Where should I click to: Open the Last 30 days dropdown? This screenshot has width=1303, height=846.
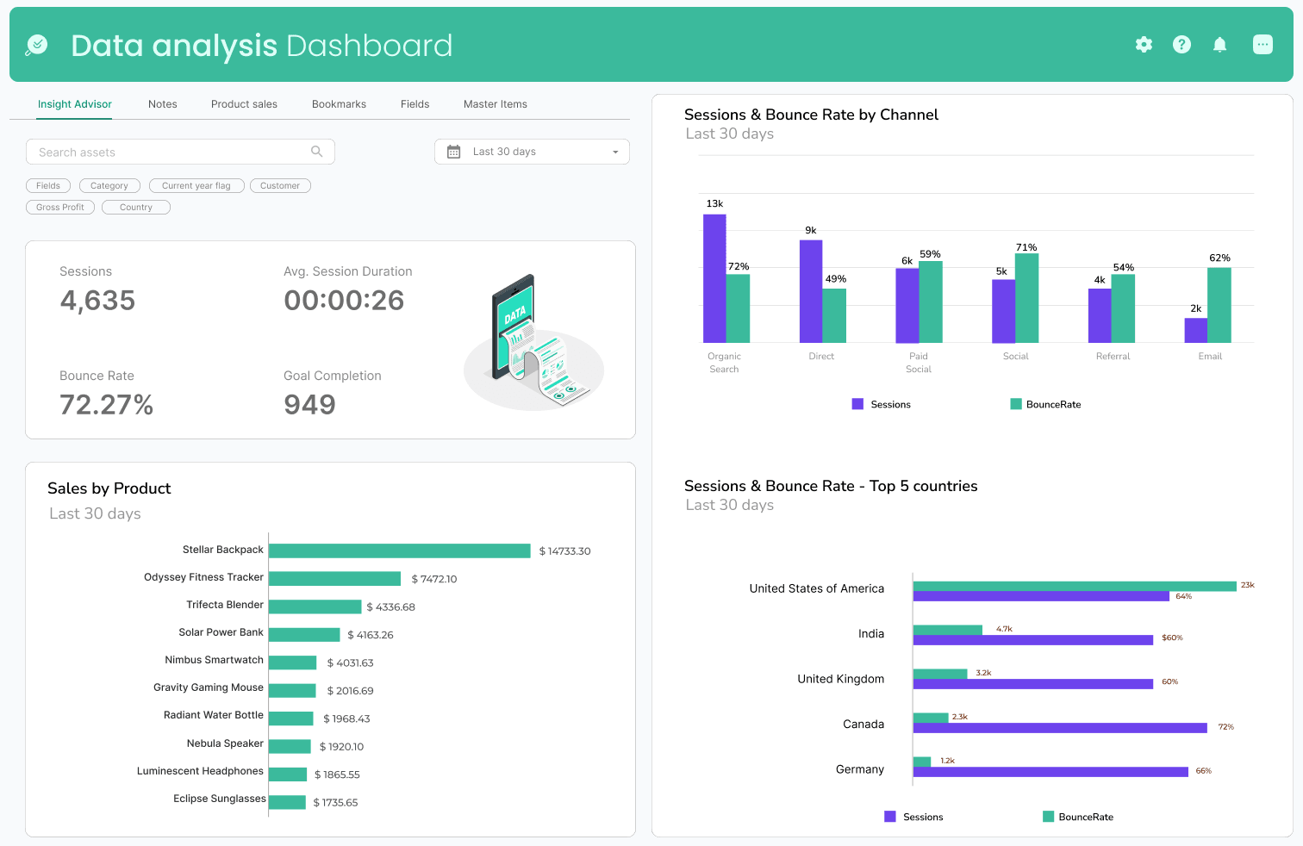tap(532, 151)
